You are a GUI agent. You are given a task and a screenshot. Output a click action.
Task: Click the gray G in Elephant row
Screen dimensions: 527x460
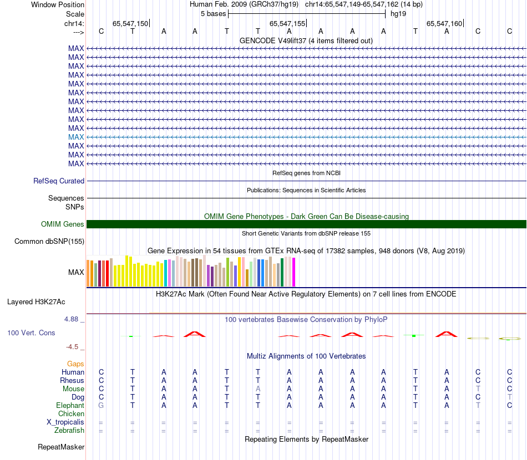click(x=101, y=405)
